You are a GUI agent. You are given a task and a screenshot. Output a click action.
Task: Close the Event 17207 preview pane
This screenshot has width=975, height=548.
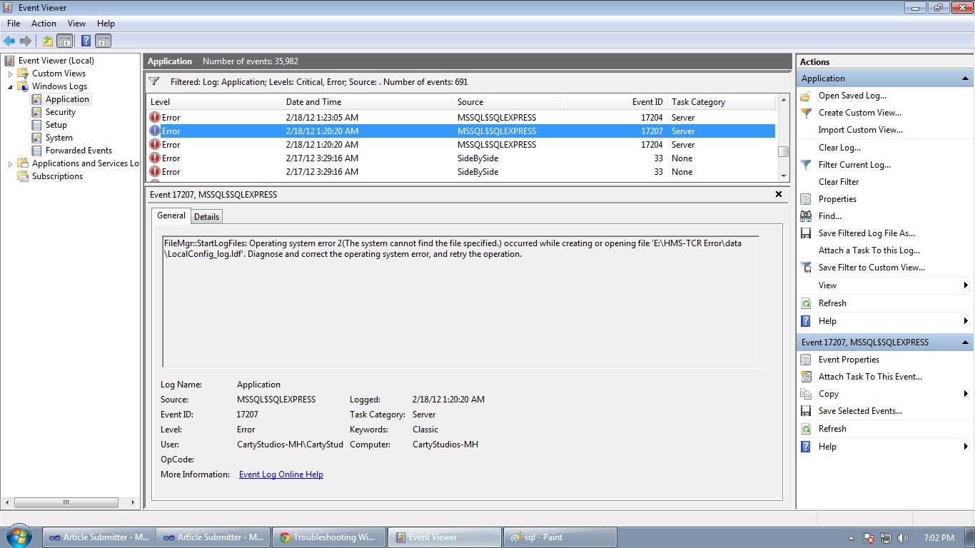(x=779, y=194)
